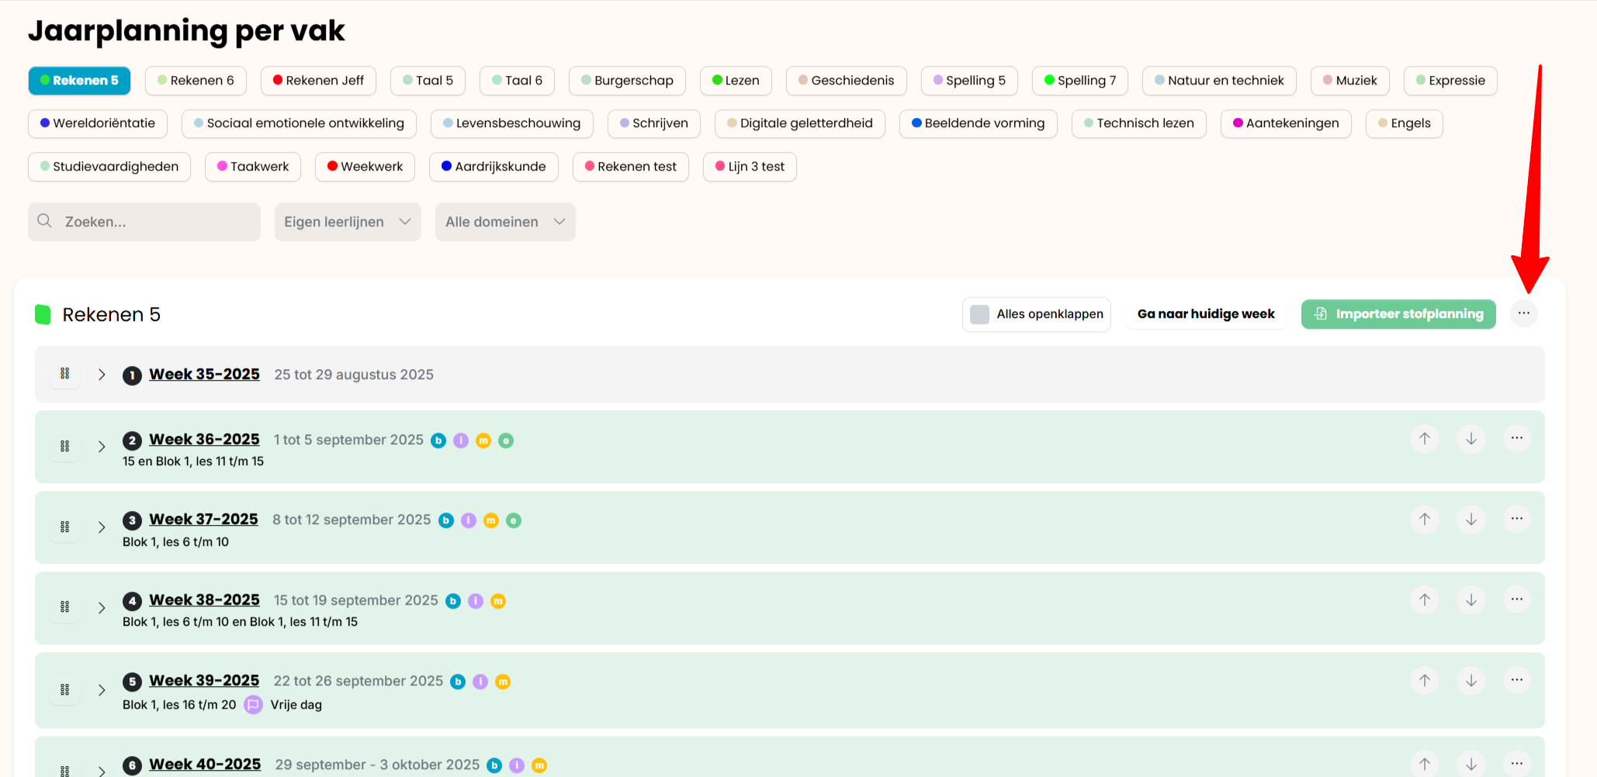Move Week 37-2025 down with arrow
Viewport: 1597px width, 777px height.
pos(1471,520)
